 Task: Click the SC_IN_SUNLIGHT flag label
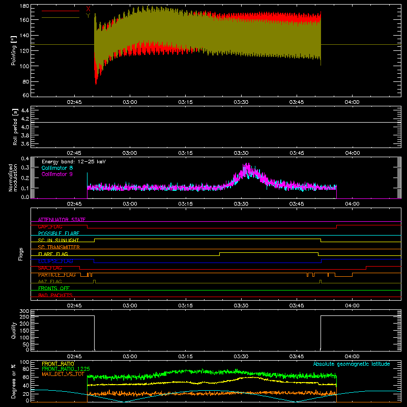tap(59, 240)
